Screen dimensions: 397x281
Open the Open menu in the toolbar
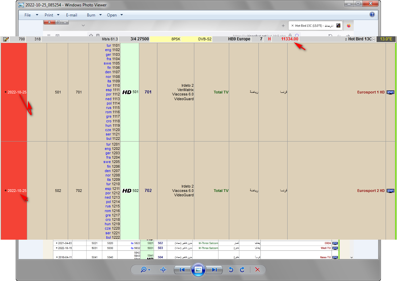click(x=115, y=15)
